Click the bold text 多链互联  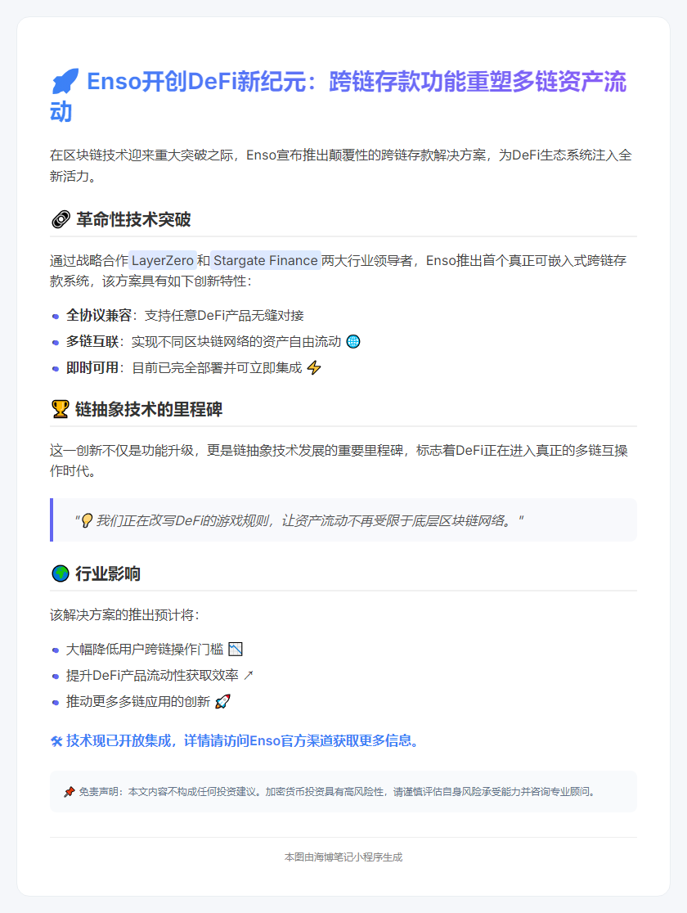point(92,342)
